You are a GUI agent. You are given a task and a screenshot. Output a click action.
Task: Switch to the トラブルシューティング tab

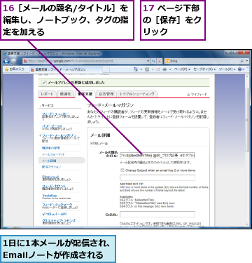[x=137, y=94]
